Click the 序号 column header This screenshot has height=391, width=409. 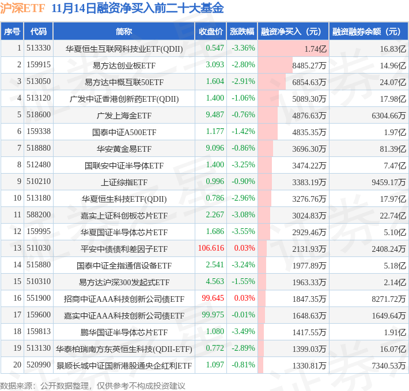pos(12,32)
